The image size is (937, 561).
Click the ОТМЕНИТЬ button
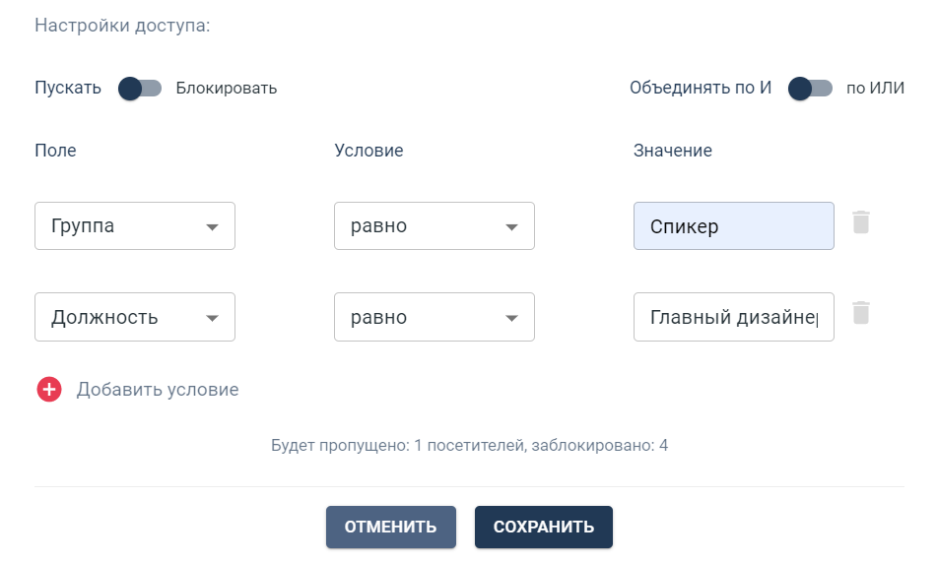point(390,527)
